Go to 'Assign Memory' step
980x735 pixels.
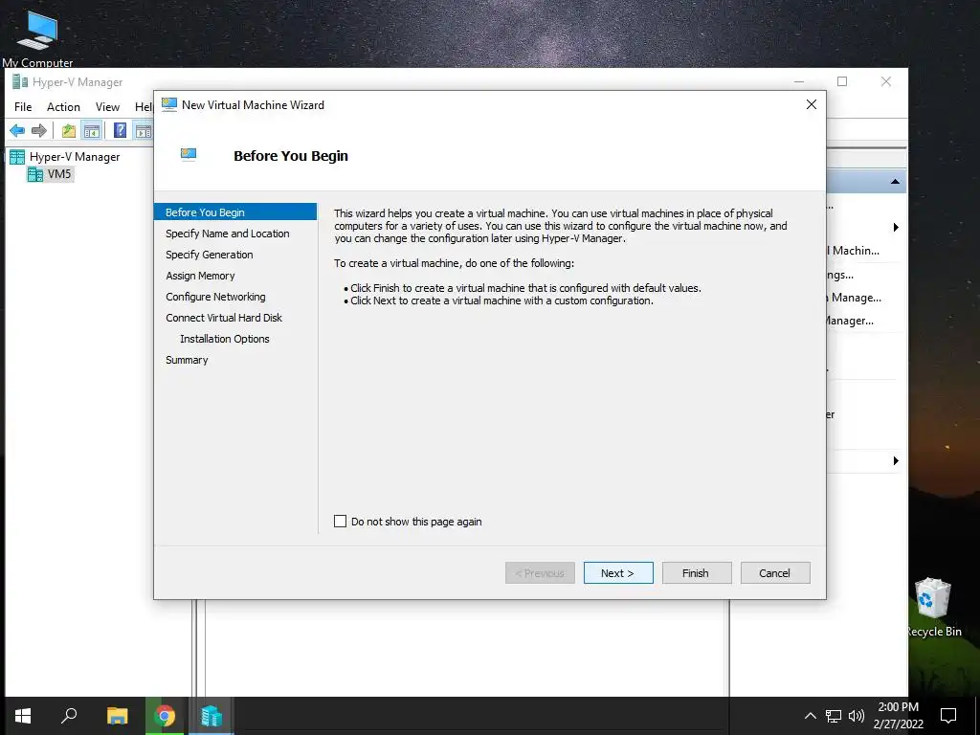coord(200,276)
